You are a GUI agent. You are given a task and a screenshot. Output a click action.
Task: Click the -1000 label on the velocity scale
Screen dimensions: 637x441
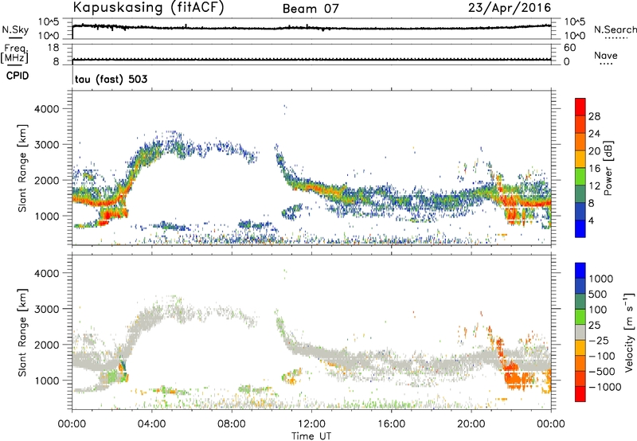click(x=605, y=387)
